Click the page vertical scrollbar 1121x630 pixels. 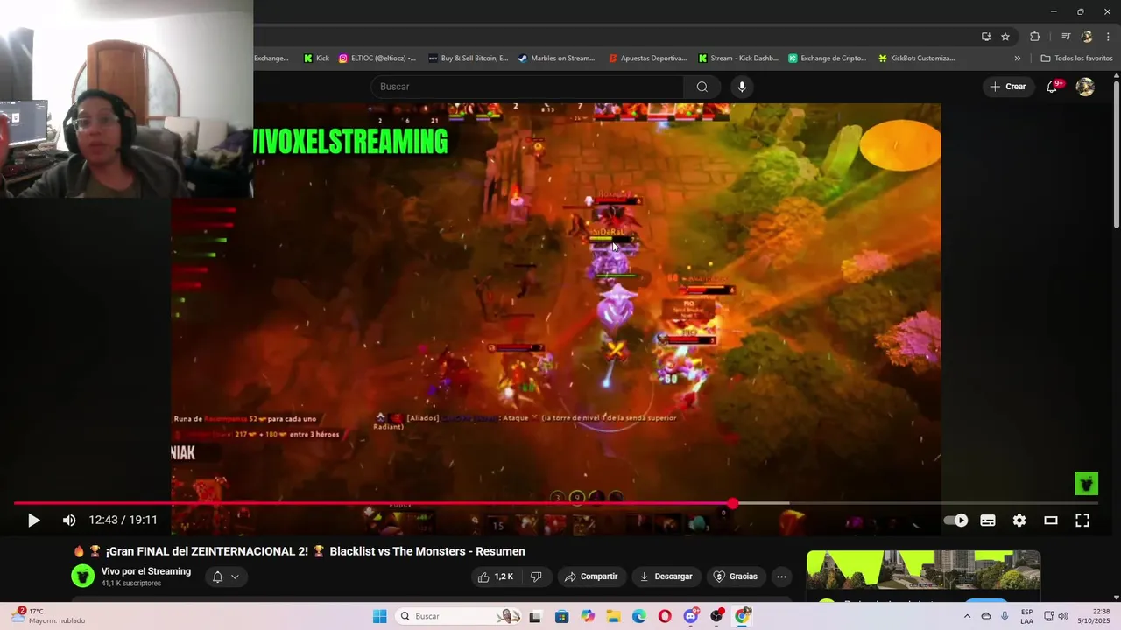coord(1117,153)
